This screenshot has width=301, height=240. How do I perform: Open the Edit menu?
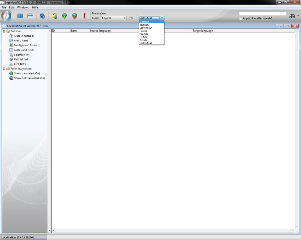tap(11, 7)
